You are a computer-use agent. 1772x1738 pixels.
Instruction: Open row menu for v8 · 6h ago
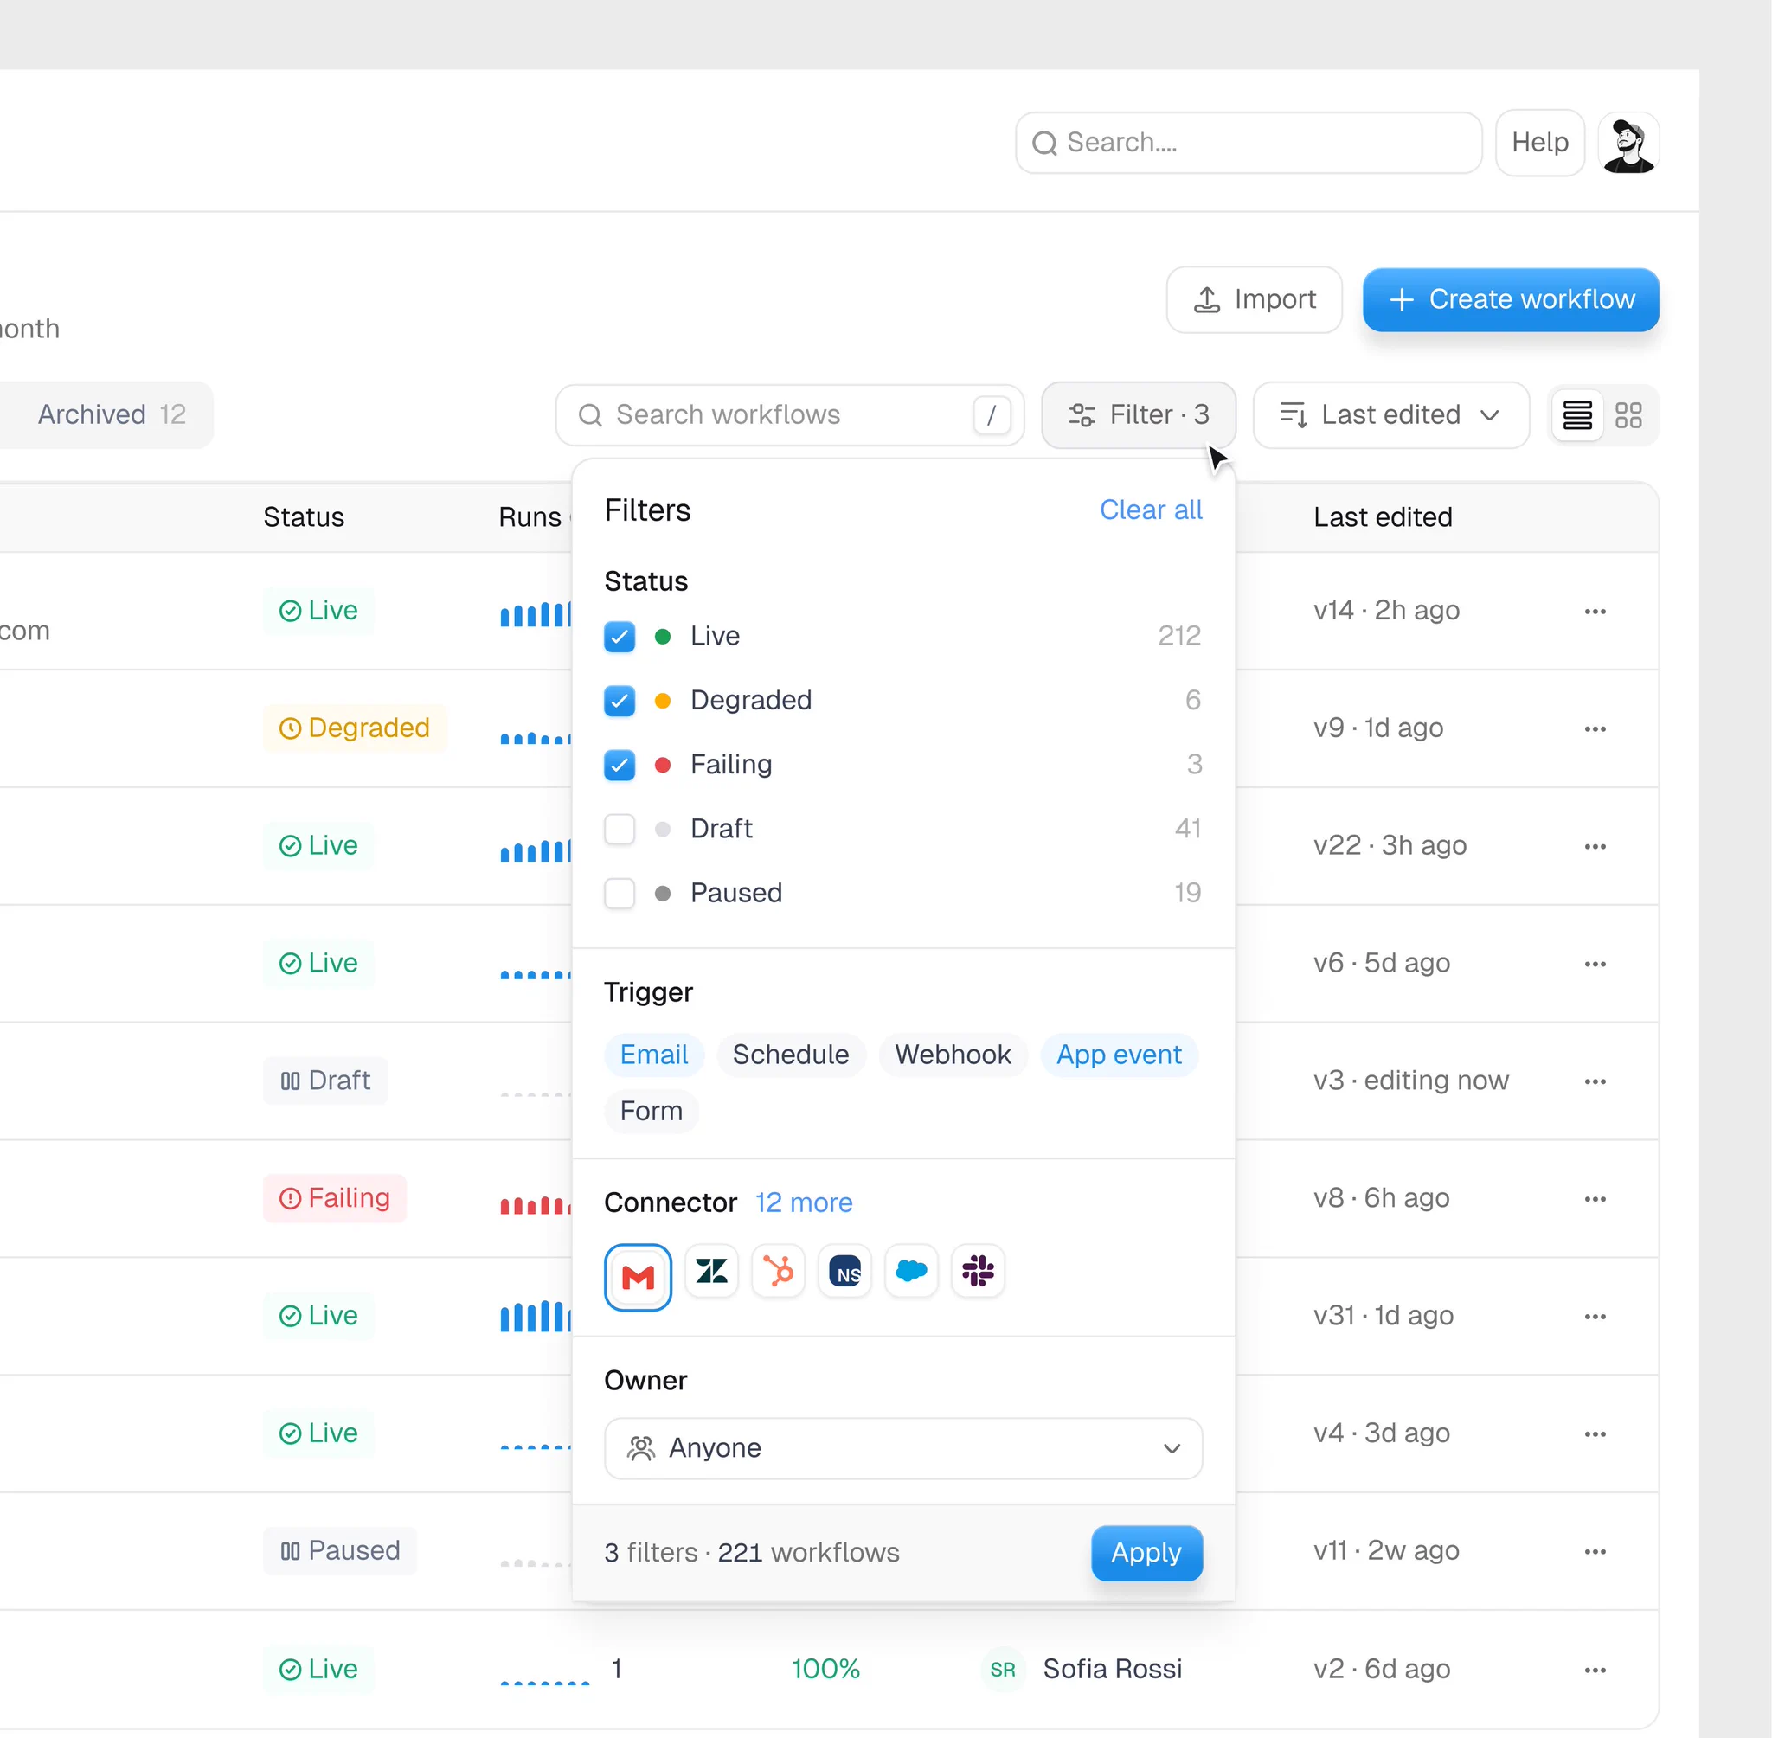(x=1595, y=1198)
